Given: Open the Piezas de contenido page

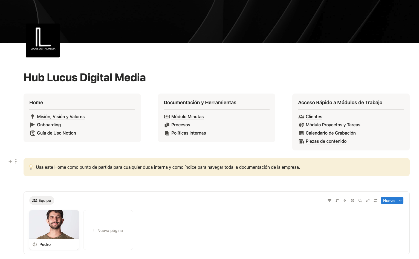Looking at the screenshot, I should point(326,141).
